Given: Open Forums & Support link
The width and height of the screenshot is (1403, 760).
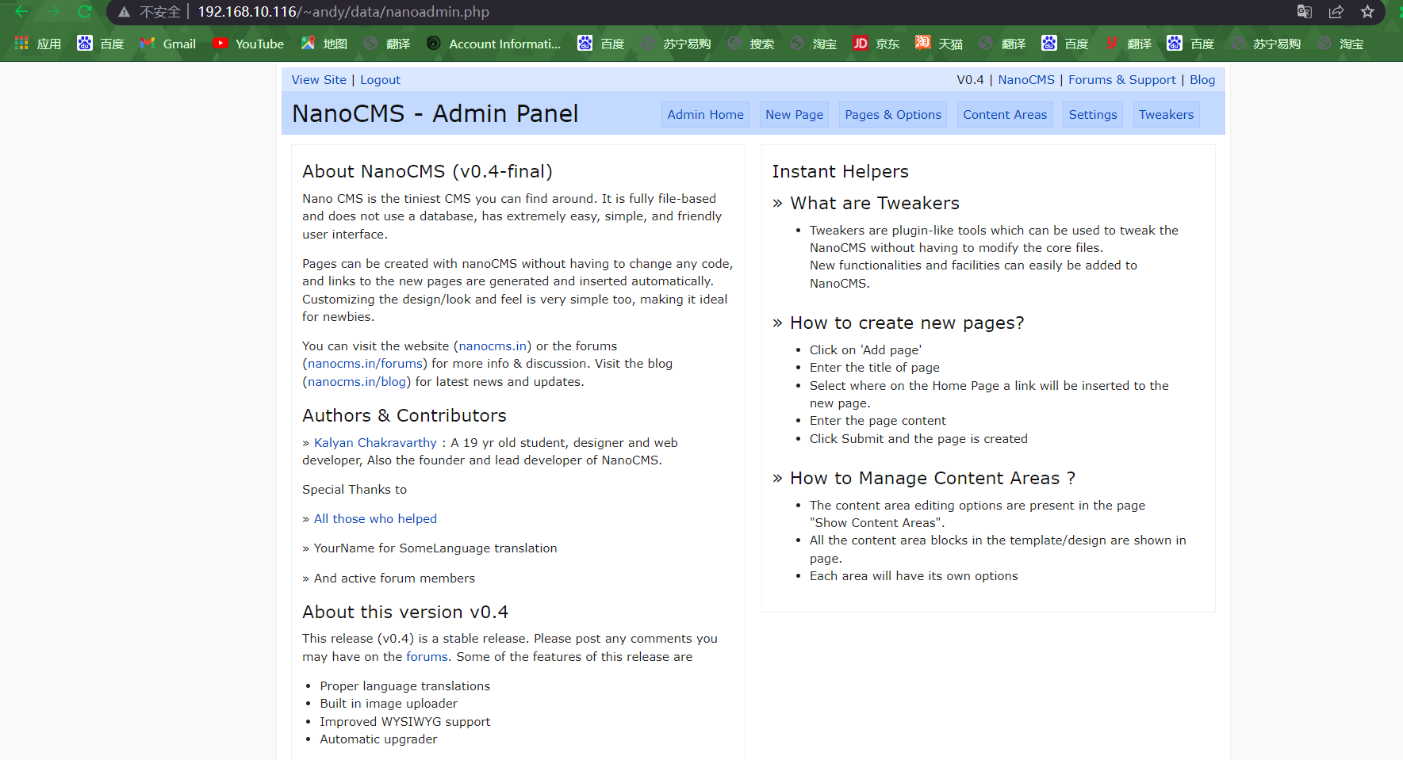Looking at the screenshot, I should [x=1121, y=80].
